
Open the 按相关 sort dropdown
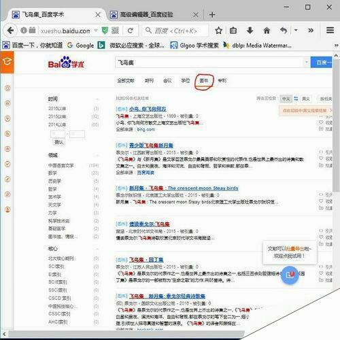coord(326,99)
